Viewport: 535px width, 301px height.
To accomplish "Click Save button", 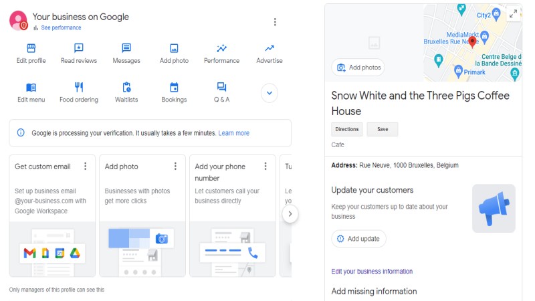I will tap(383, 129).
